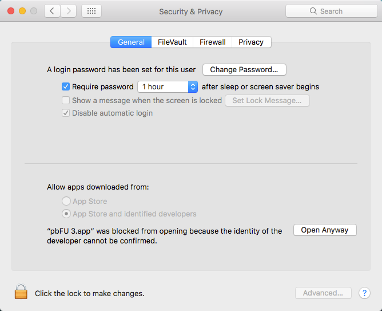Select the App Store radio option
This screenshot has height=311, width=382.
pyautogui.click(x=66, y=202)
